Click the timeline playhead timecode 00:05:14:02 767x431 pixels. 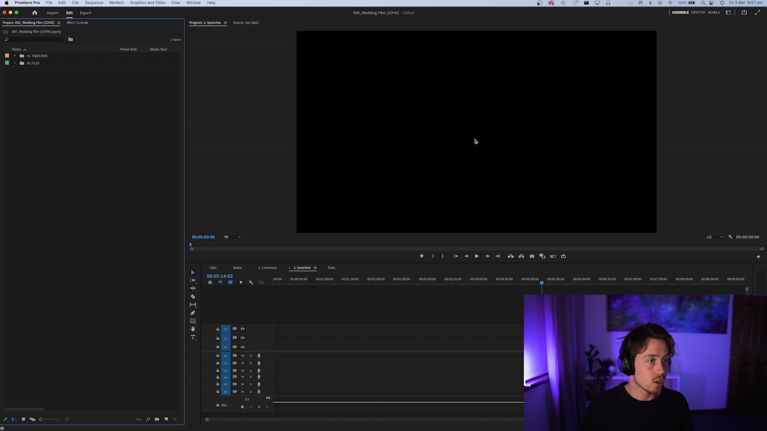click(x=220, y=276)
